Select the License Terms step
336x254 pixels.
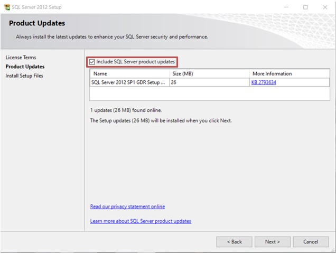point(21,58)
